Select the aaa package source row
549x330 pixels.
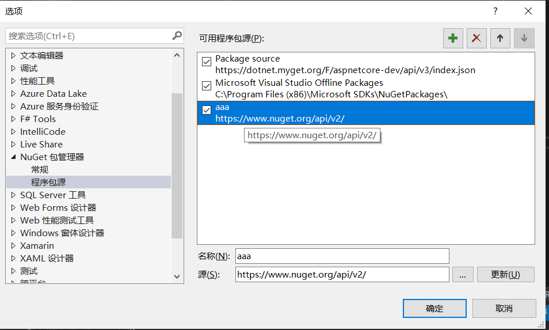click(x=366, y=113)
